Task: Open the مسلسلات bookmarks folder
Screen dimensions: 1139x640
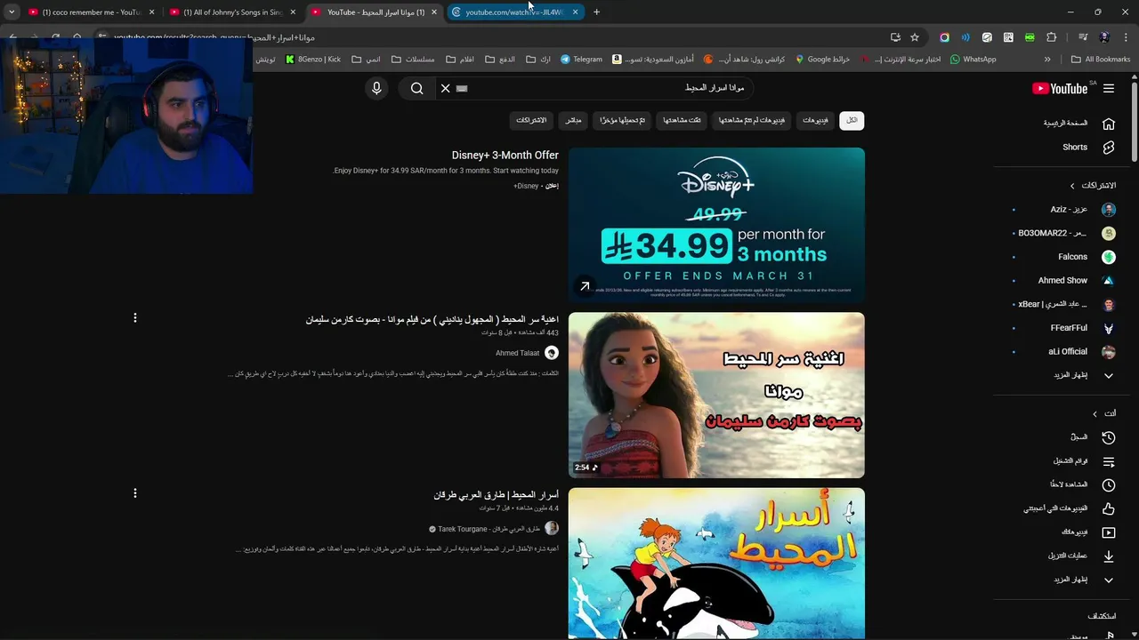Action: pyautogui.click(x=413, y=60)
